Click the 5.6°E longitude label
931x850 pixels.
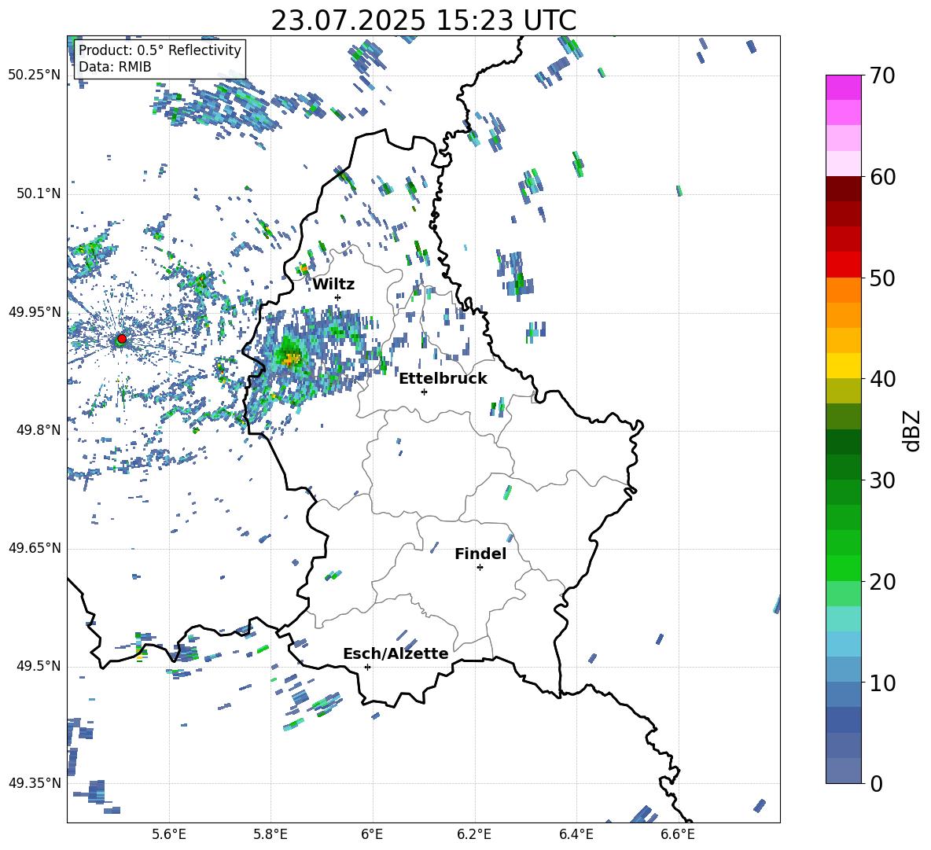169,834
